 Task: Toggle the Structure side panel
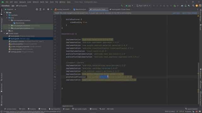1,77
